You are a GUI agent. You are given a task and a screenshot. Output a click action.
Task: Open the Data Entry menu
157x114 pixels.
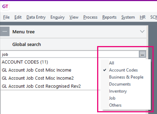[x=36, y=17]
